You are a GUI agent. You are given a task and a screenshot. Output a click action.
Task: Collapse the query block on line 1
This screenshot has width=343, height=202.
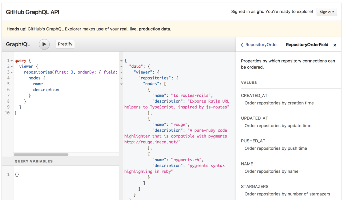(12, 61)
